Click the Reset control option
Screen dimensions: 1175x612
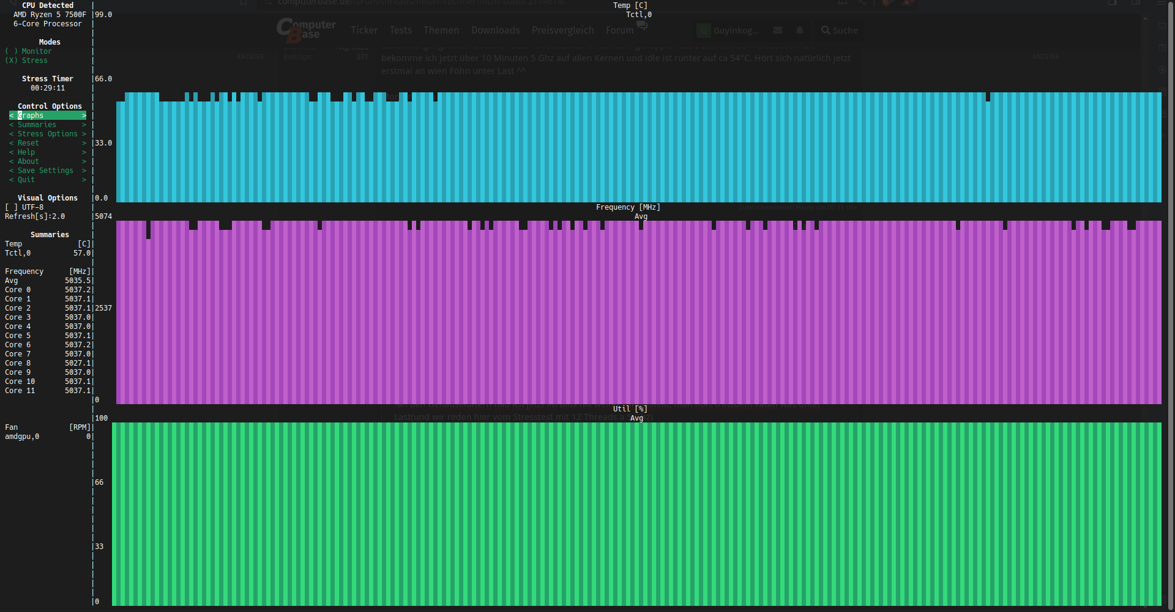tap(48, 143)
